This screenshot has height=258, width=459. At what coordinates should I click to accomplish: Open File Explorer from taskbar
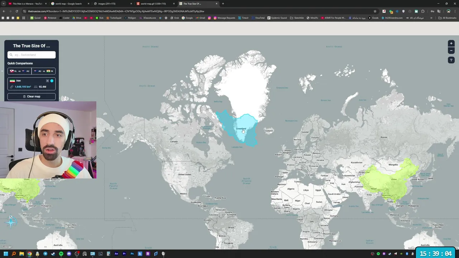click(22, 254)
